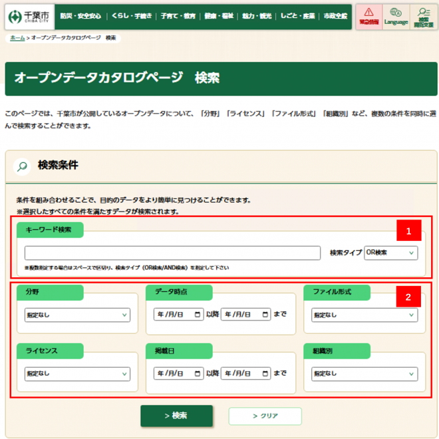Click the green 検索 button
Screen dimensions: 439x439
click(x=176, y=416)
